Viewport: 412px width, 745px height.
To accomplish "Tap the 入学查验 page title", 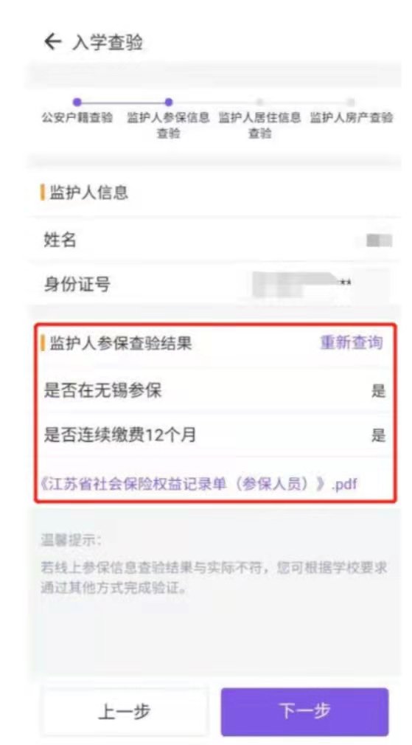I will tap(108, 43).
